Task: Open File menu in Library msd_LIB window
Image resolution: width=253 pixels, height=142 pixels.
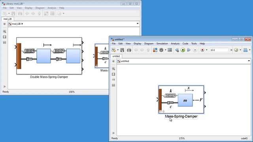Action: (x=5, y=8)
